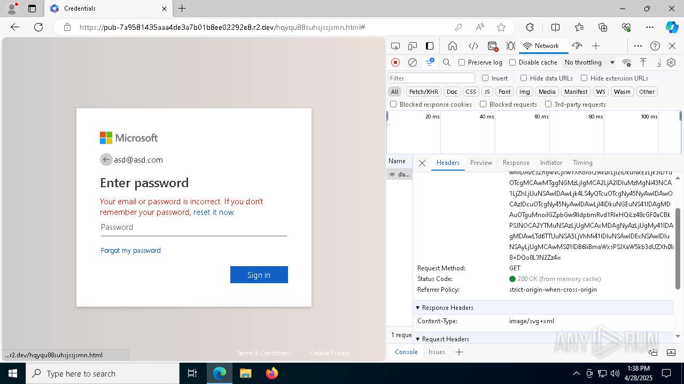Switch to the Initiator tab

coord(551,163)
